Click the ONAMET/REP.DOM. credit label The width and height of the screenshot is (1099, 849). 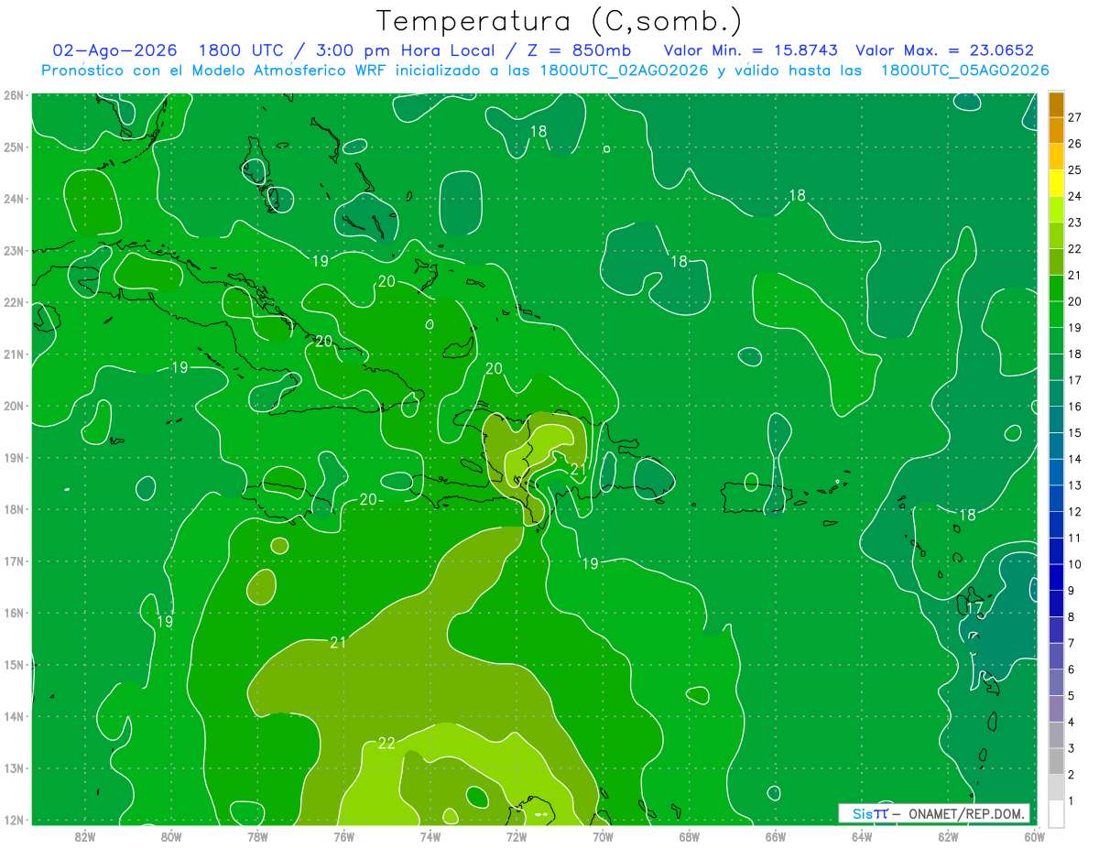(965, 813)
